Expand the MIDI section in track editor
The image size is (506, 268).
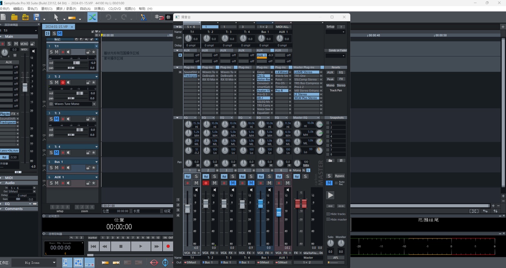pyautogui.click(x=2, y=178)
